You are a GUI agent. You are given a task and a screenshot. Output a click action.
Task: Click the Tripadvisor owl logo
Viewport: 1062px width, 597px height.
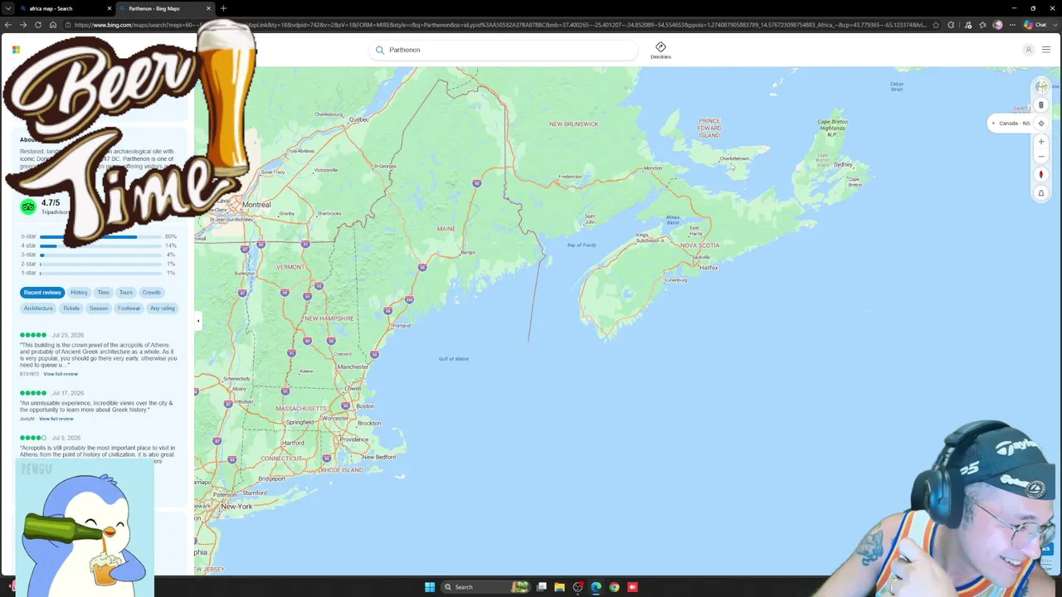tap(28, 206)
